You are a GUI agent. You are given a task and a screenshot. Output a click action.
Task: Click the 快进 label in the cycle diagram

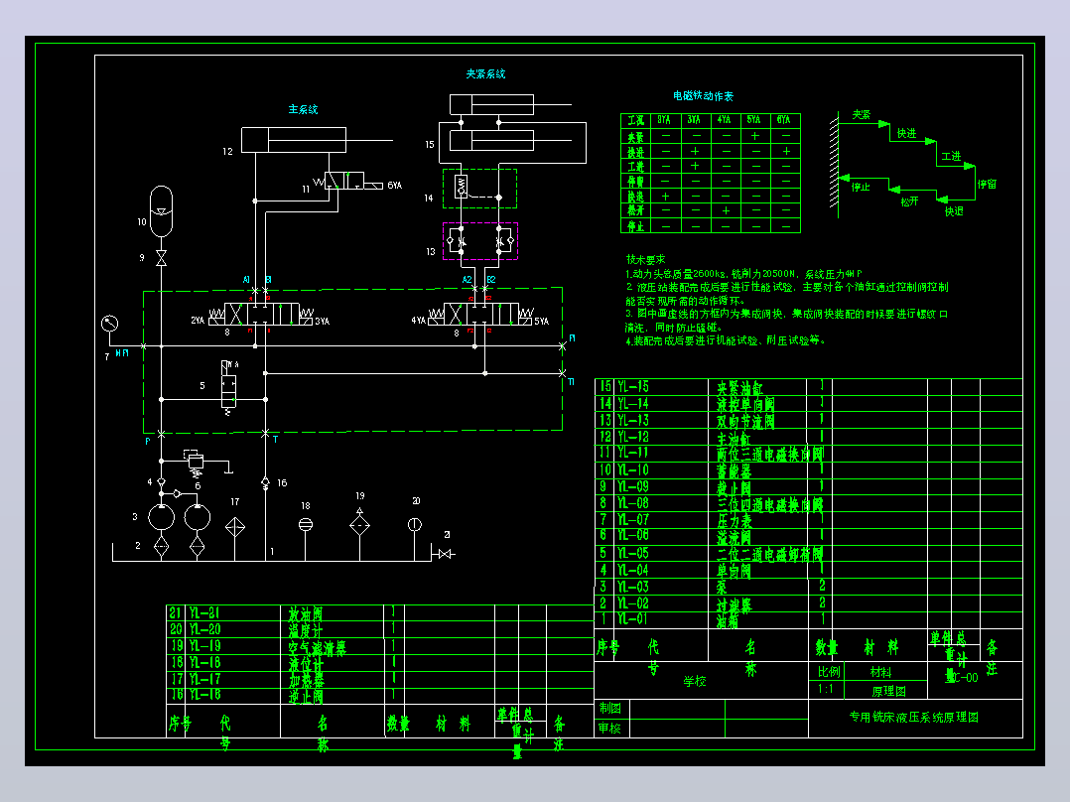click(x=906, y=133)
